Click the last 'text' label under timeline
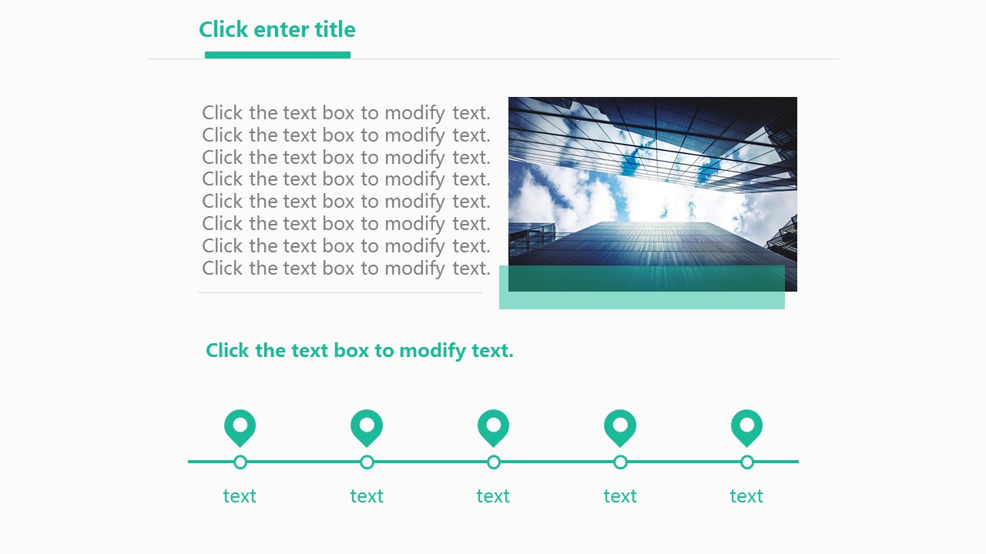 point(746,496)
